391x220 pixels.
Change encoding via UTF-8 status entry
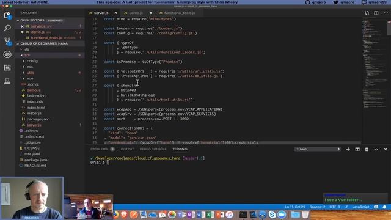click(335, 207)
